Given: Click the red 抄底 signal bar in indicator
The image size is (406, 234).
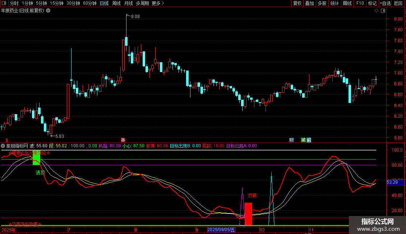Looking at the screenshot, I should 248,214.
